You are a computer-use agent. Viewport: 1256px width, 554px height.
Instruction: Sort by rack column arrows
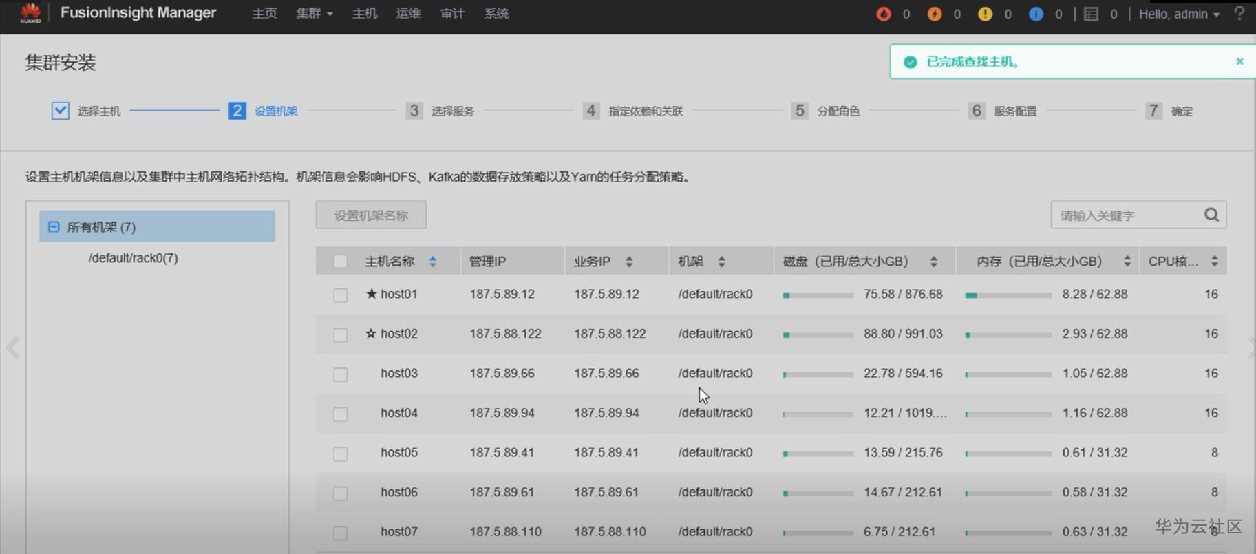point(721,262)
